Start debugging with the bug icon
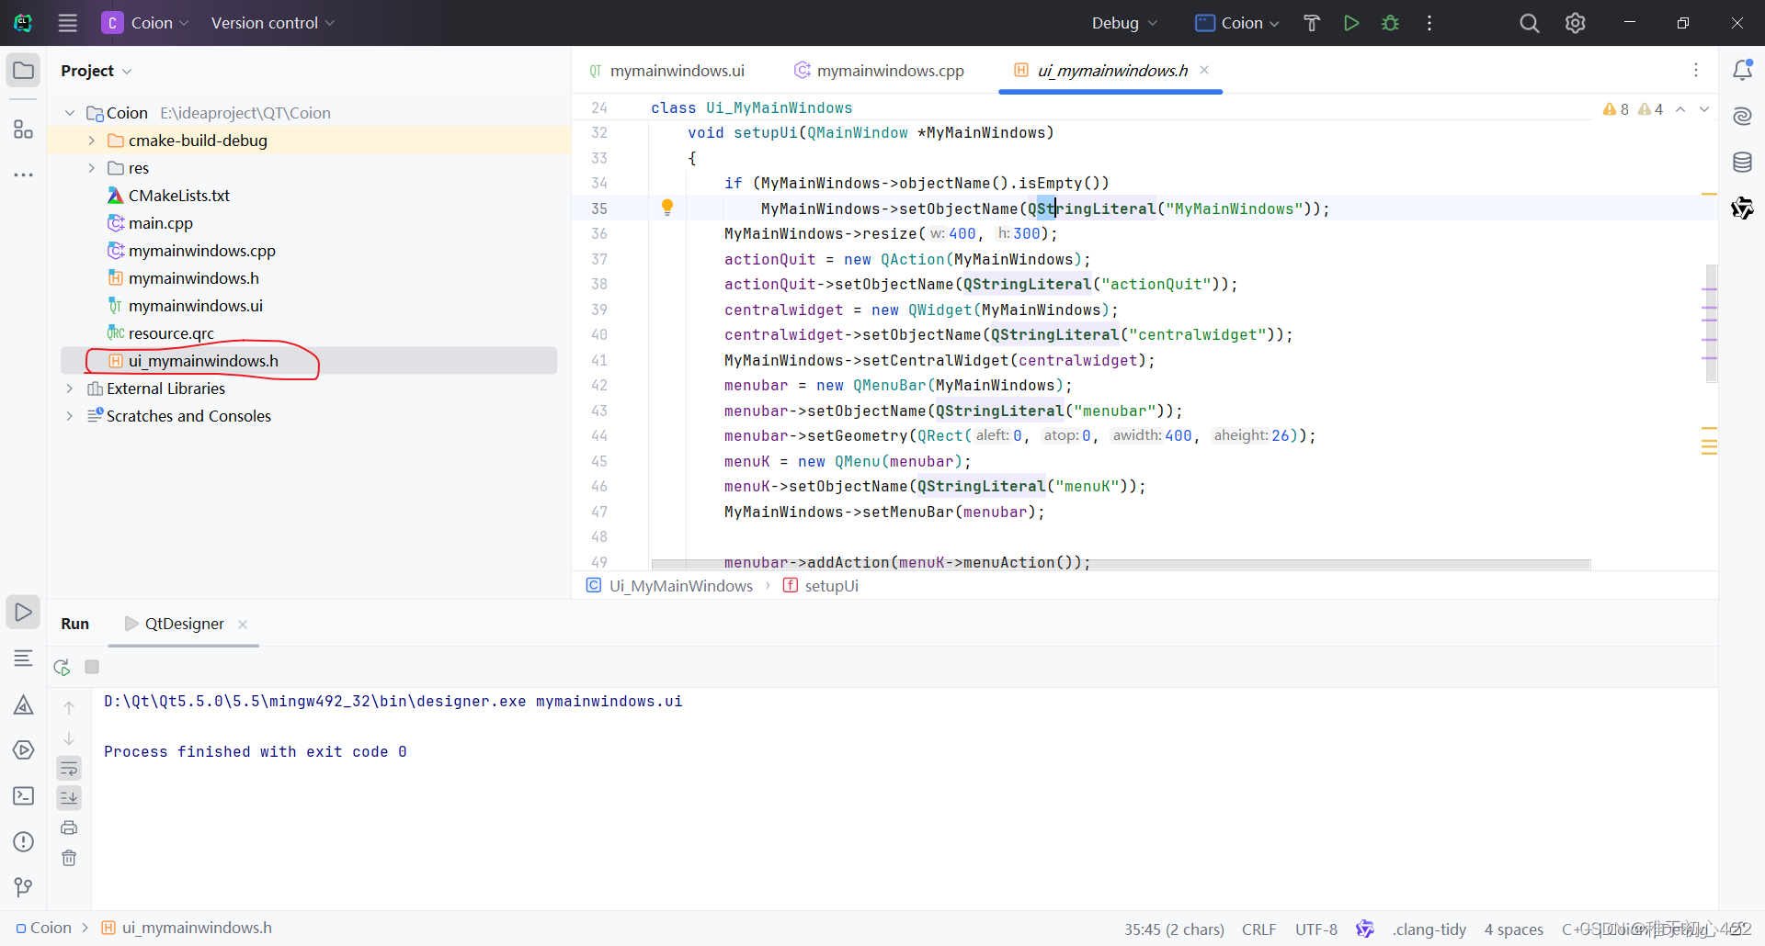Viewport: 1765px width, 946px height. 1391,23
